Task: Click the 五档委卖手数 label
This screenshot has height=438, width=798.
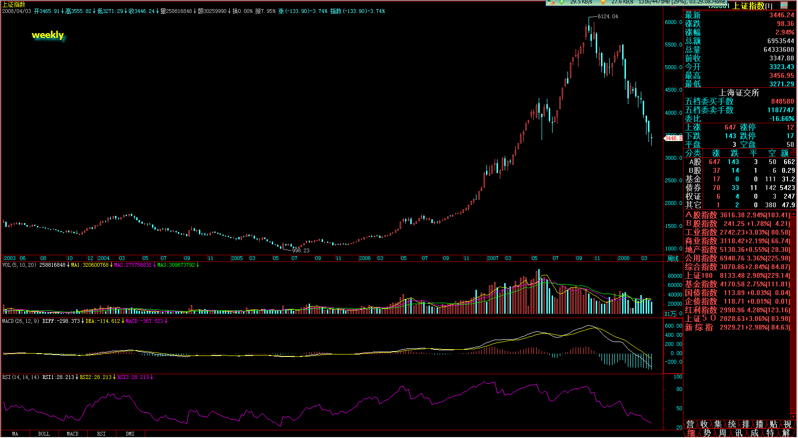Action: coord(709,110)
